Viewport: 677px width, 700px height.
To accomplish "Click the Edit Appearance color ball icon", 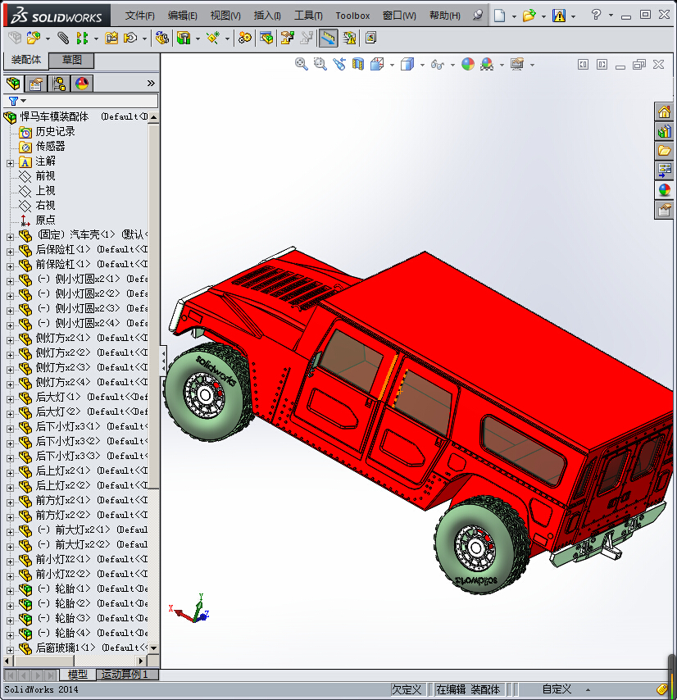I will (x=468, y=64).
